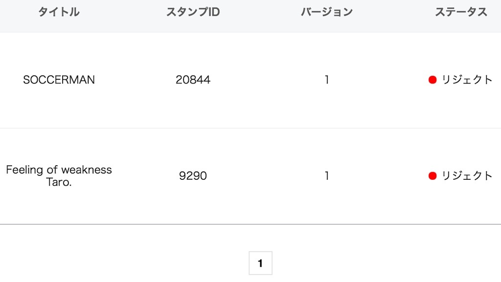The height and width of the screenshot is (282, 501).
Task: Click page 1 pagination button
Action: click(260, 263)
